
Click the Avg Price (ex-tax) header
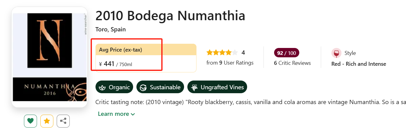(146, 49)
